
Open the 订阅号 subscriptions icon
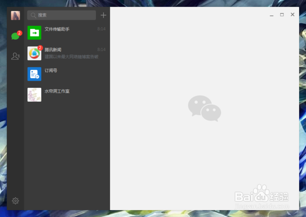click(34, 74)
